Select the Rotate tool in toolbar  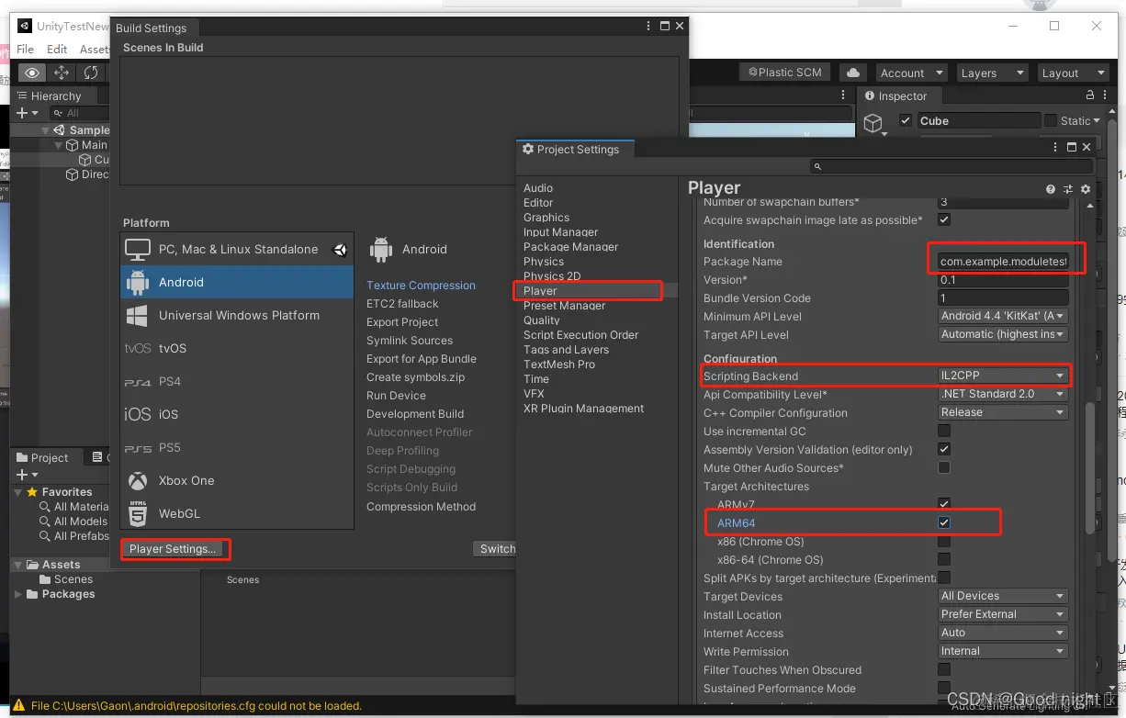pyautogui.click(x=91, y=73)
